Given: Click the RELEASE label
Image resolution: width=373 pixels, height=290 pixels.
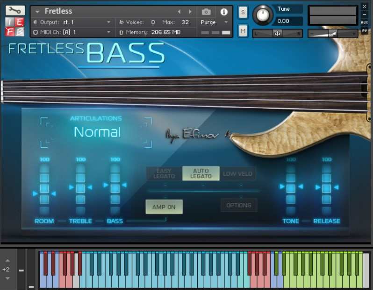Looking at the screenshot, I should point(327,221).
